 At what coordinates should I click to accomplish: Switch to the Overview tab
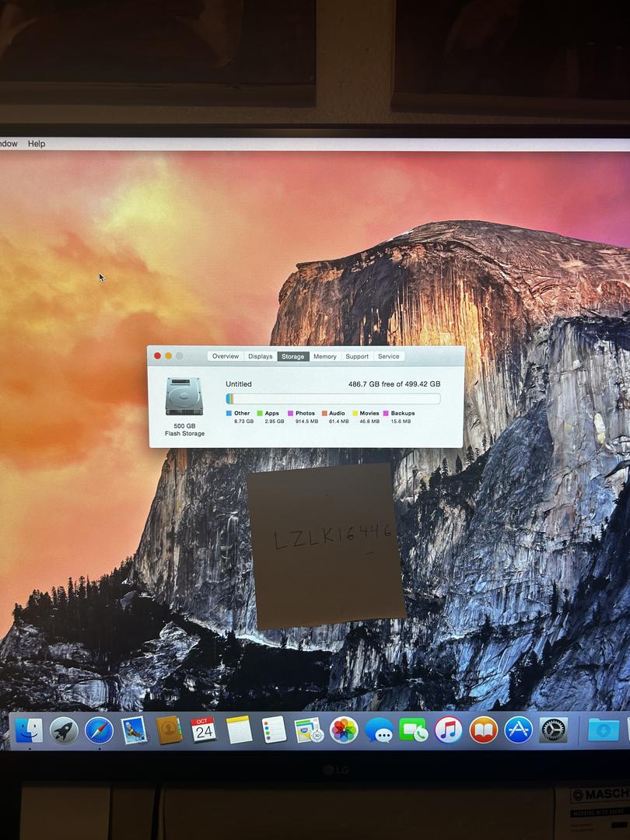click(226, 356)
